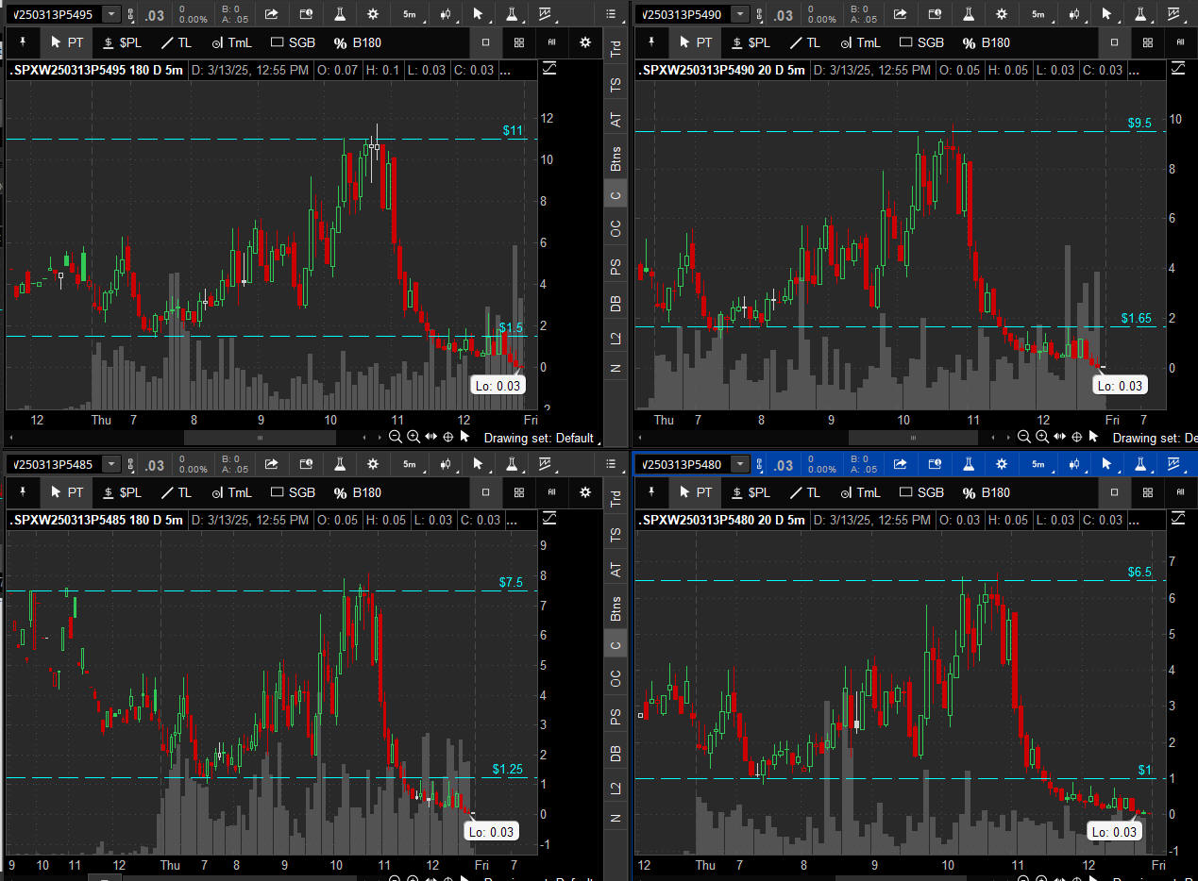
Task: Click the Trd sidebar button in lower panel
Action: 616,496
